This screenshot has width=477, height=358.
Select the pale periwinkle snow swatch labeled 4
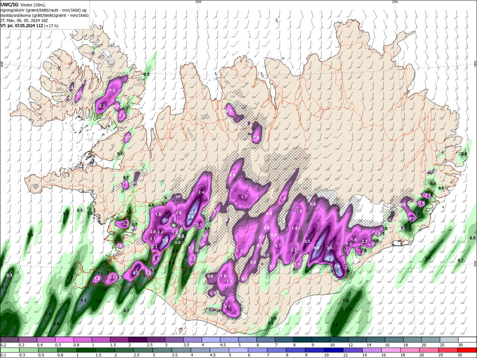coord(211,339)
